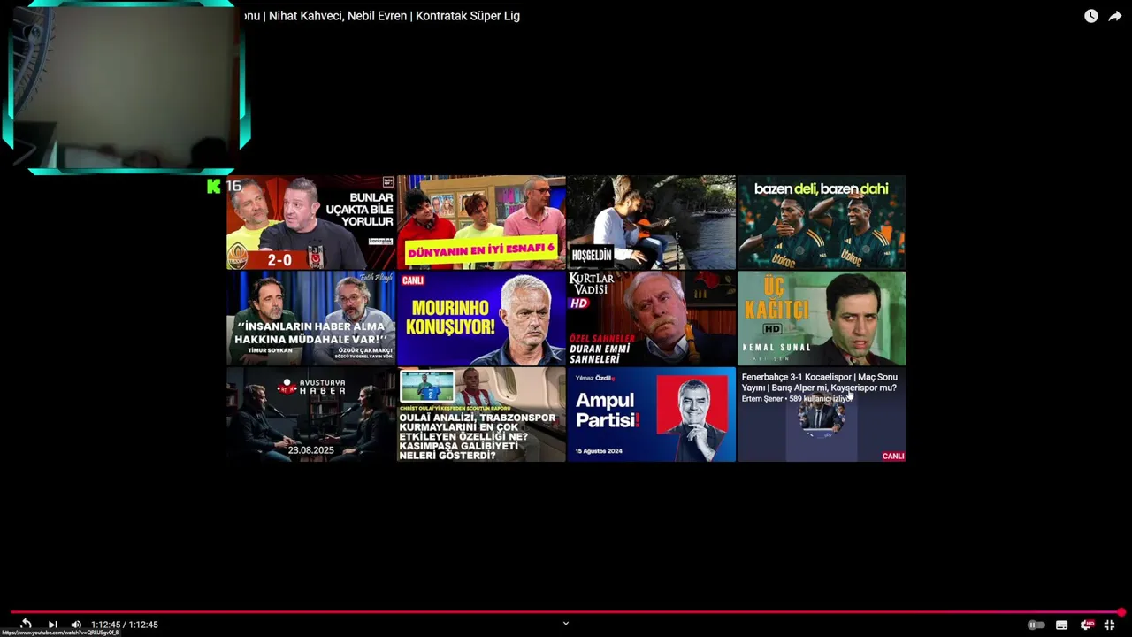Image resolution: width=1132 pixels, height=637 pixels.
Task: Click the next video skip icon
Action: [52, 625]
